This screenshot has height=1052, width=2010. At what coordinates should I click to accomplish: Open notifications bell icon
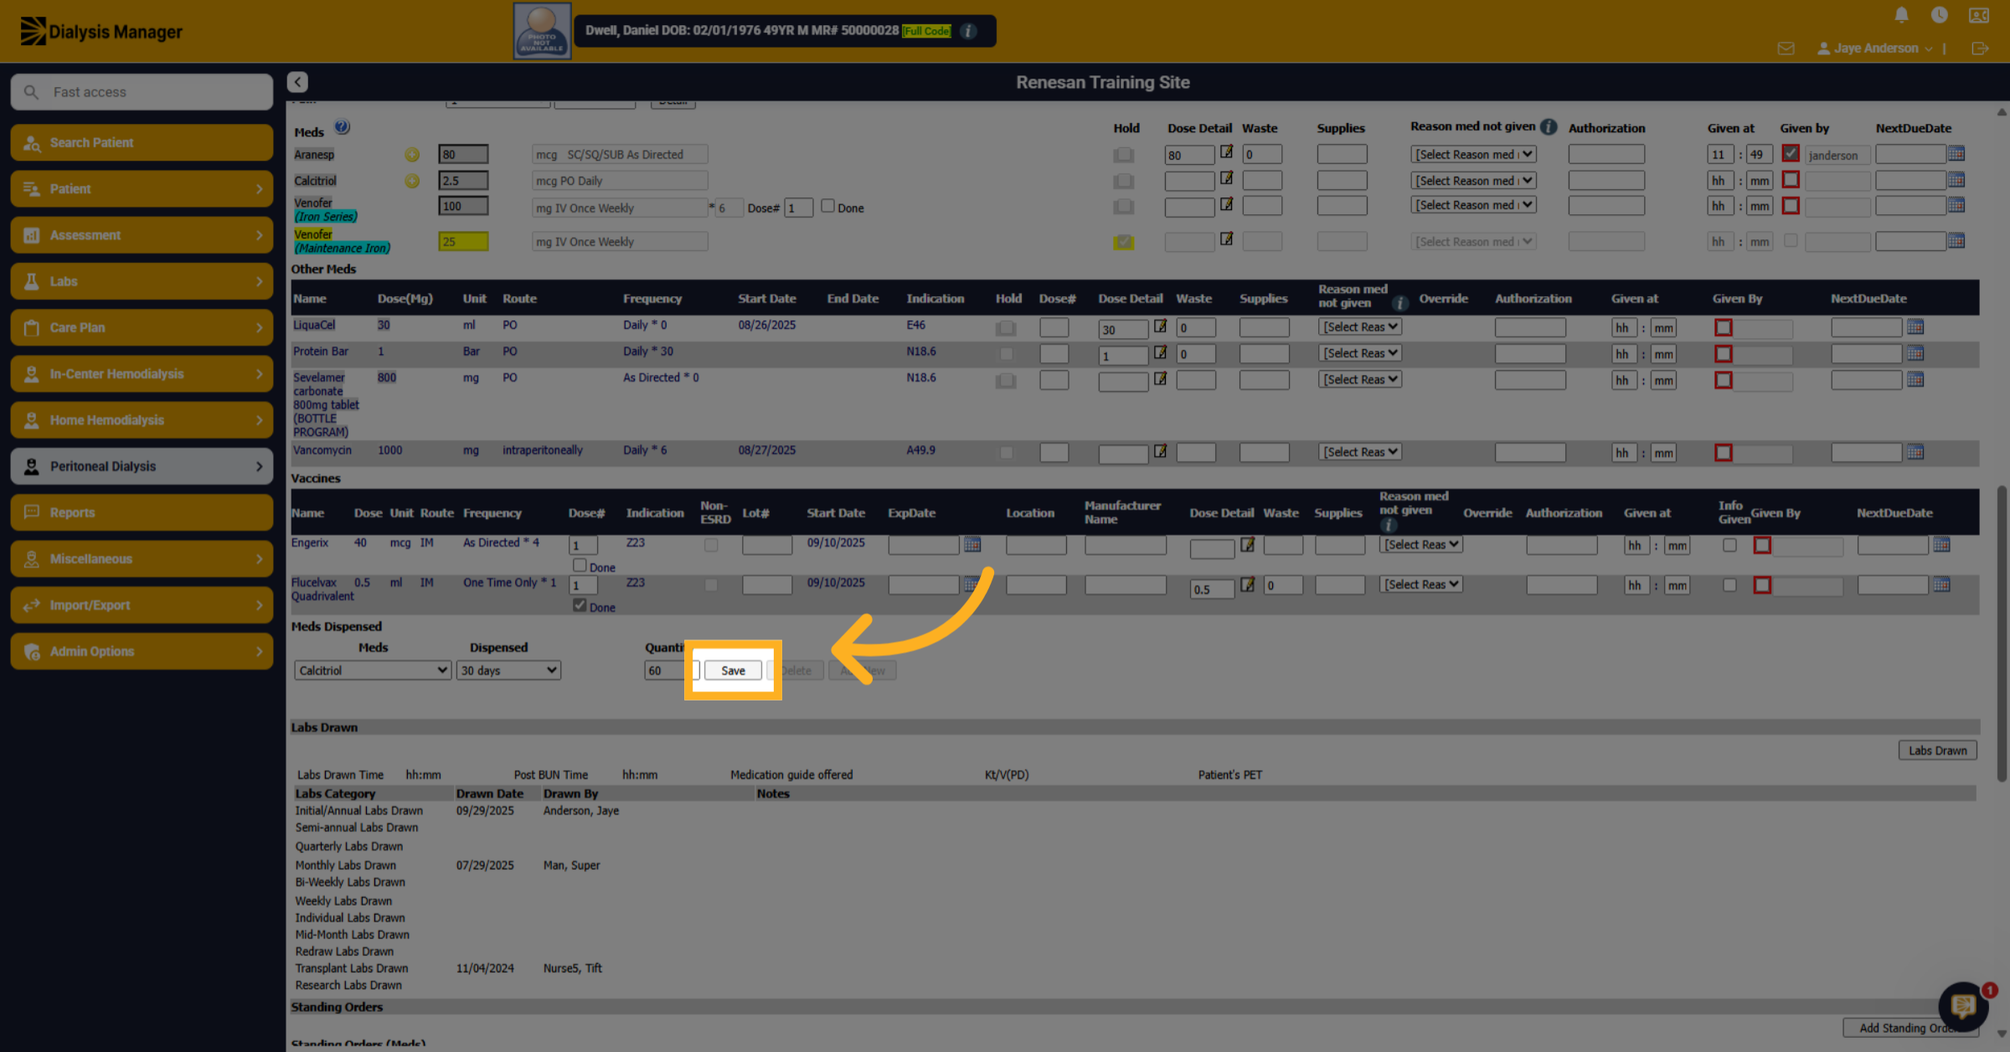pyautogui.click(x=1901, y=15)
